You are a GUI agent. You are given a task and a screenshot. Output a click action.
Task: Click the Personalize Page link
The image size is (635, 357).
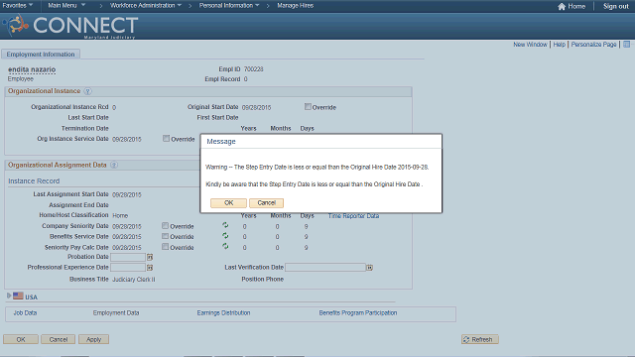pos(593,45)
